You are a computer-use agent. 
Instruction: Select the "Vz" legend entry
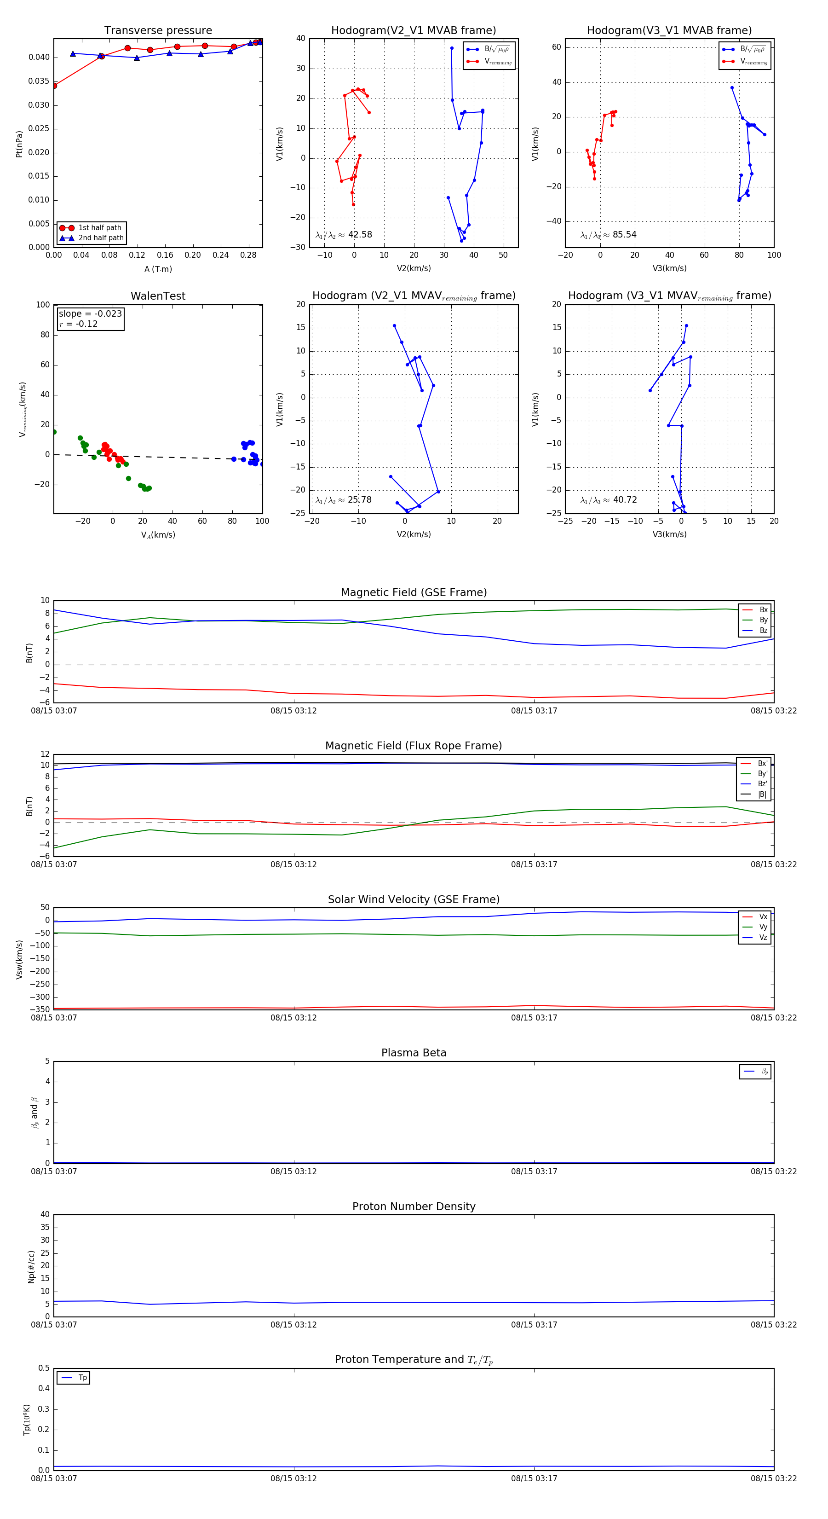(x=755, y=937)
